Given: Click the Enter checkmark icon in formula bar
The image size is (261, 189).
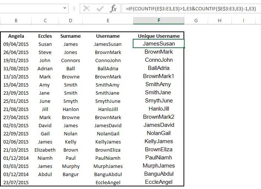Looking at the screenshot, I should click(x=100, y=9).
